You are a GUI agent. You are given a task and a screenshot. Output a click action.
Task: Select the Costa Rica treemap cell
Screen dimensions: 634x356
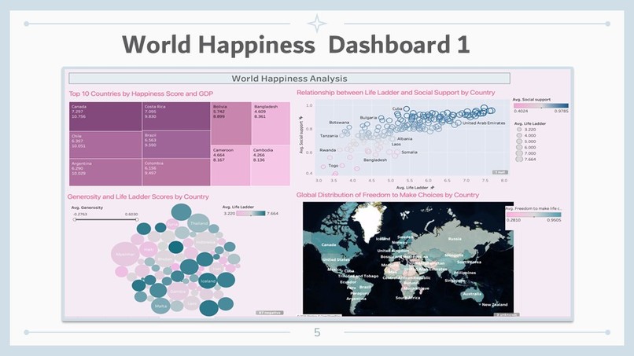[176, 116]
